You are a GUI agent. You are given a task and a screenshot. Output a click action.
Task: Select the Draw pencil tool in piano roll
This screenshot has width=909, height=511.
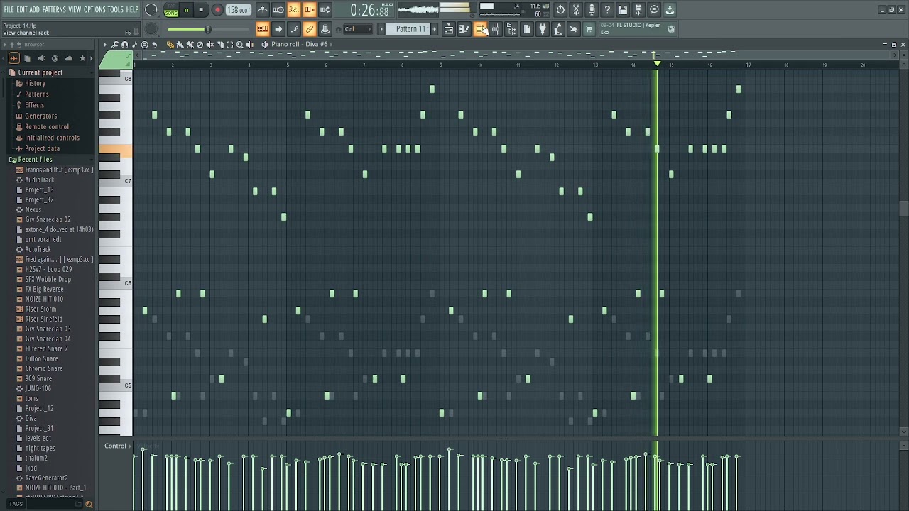tap(170, 45)
